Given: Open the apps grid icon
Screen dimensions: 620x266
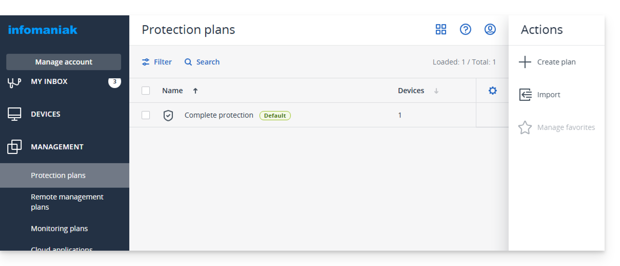Looking at the screenshot, I should tap(441, 30).
